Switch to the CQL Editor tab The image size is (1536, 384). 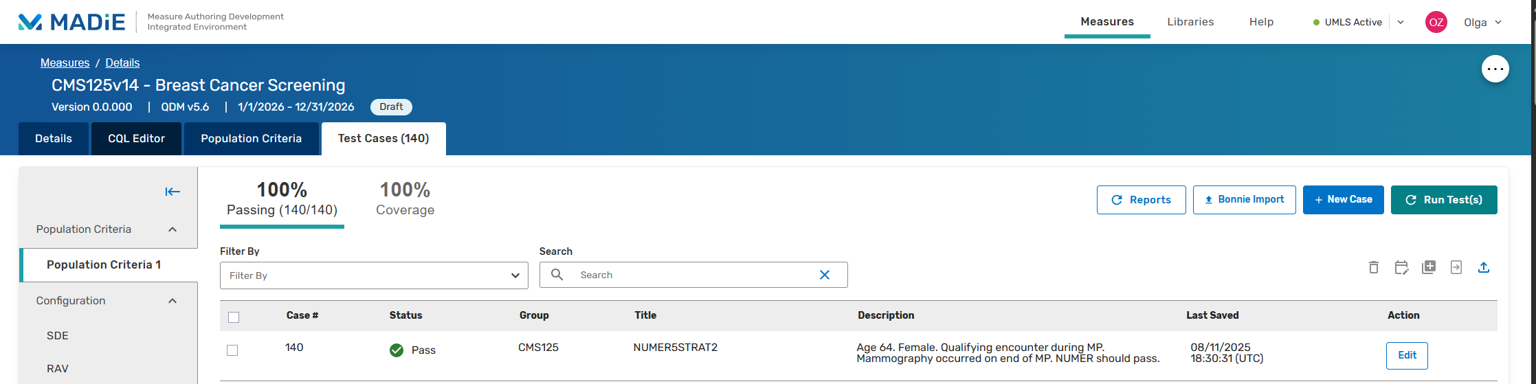pos(136,139)
